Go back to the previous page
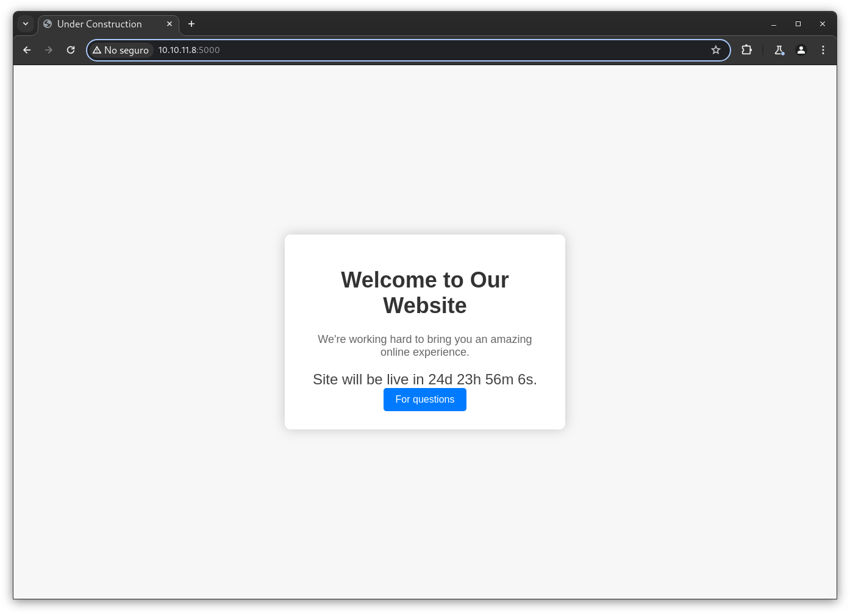Viewport: 850px width, 614px height. click(27, 50)
